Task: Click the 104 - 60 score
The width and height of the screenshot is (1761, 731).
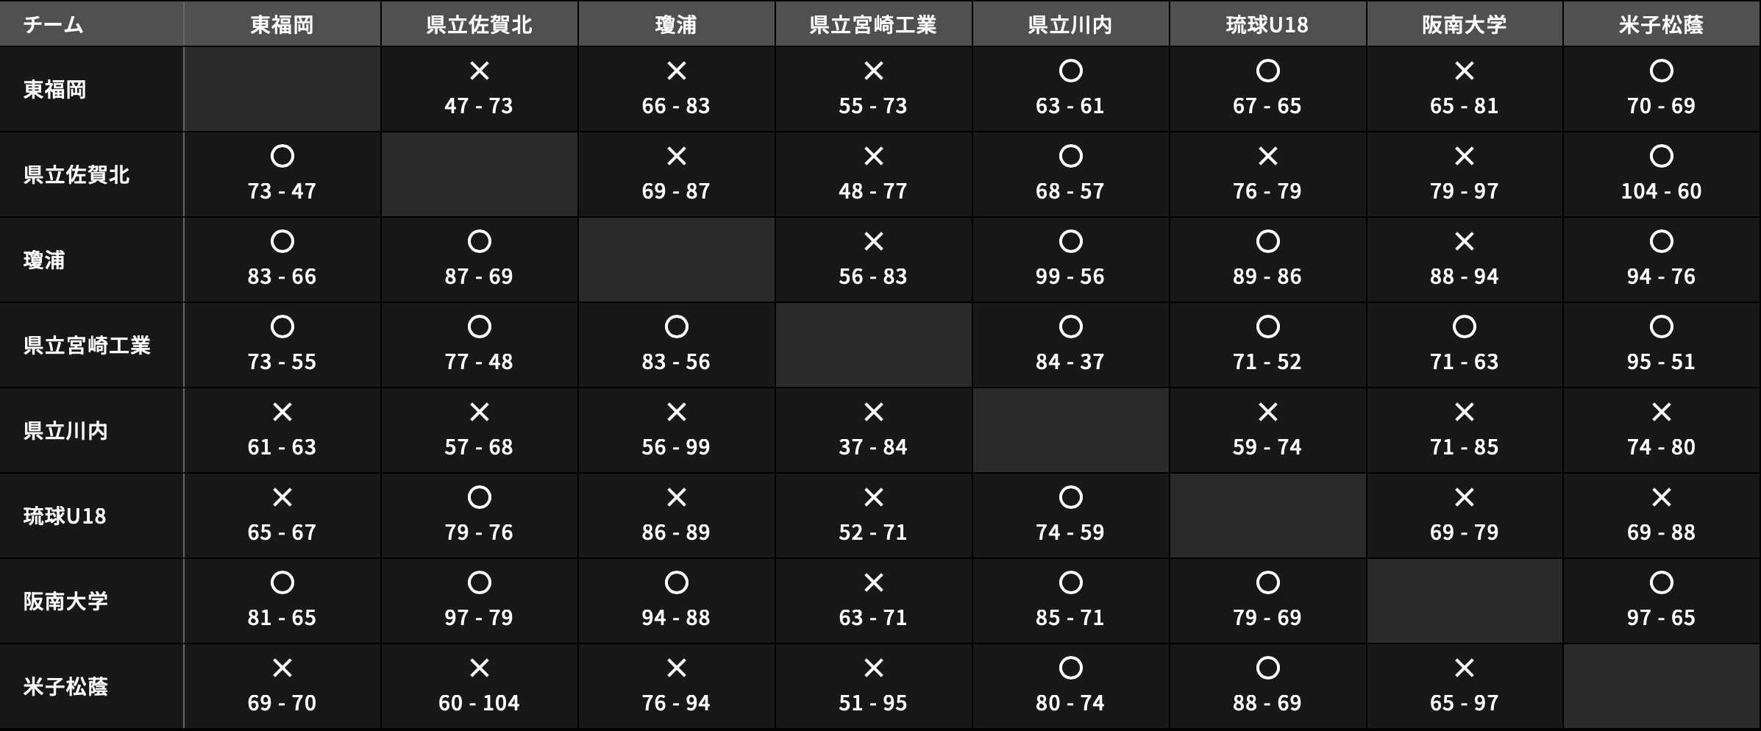Action: (1661, 191)
